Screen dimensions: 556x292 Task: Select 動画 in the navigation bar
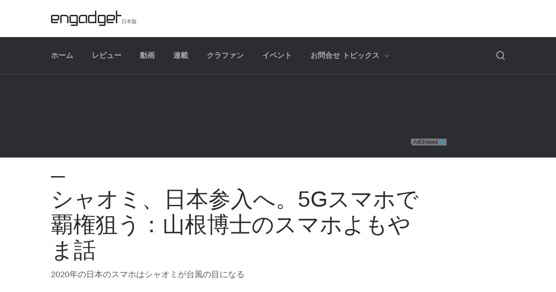147,56
